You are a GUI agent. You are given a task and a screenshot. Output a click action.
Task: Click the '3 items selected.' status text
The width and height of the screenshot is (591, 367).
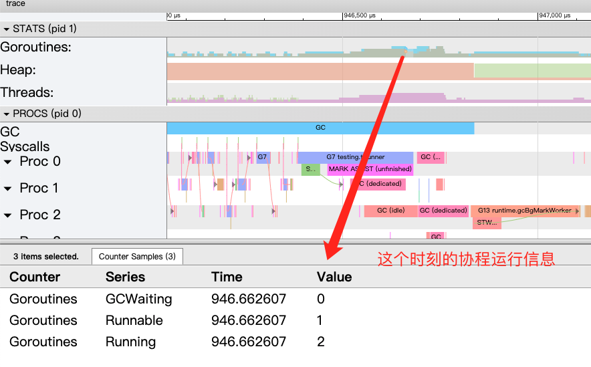[46, 257]
